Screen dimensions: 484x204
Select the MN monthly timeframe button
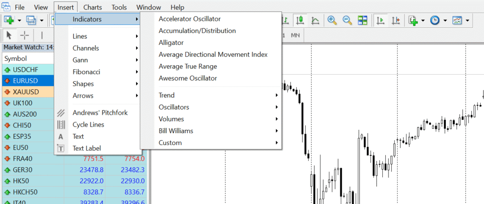point(295,35)
